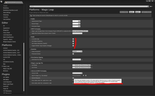Collapse the Runtime section
155x96 pixels.
(31, 49)
